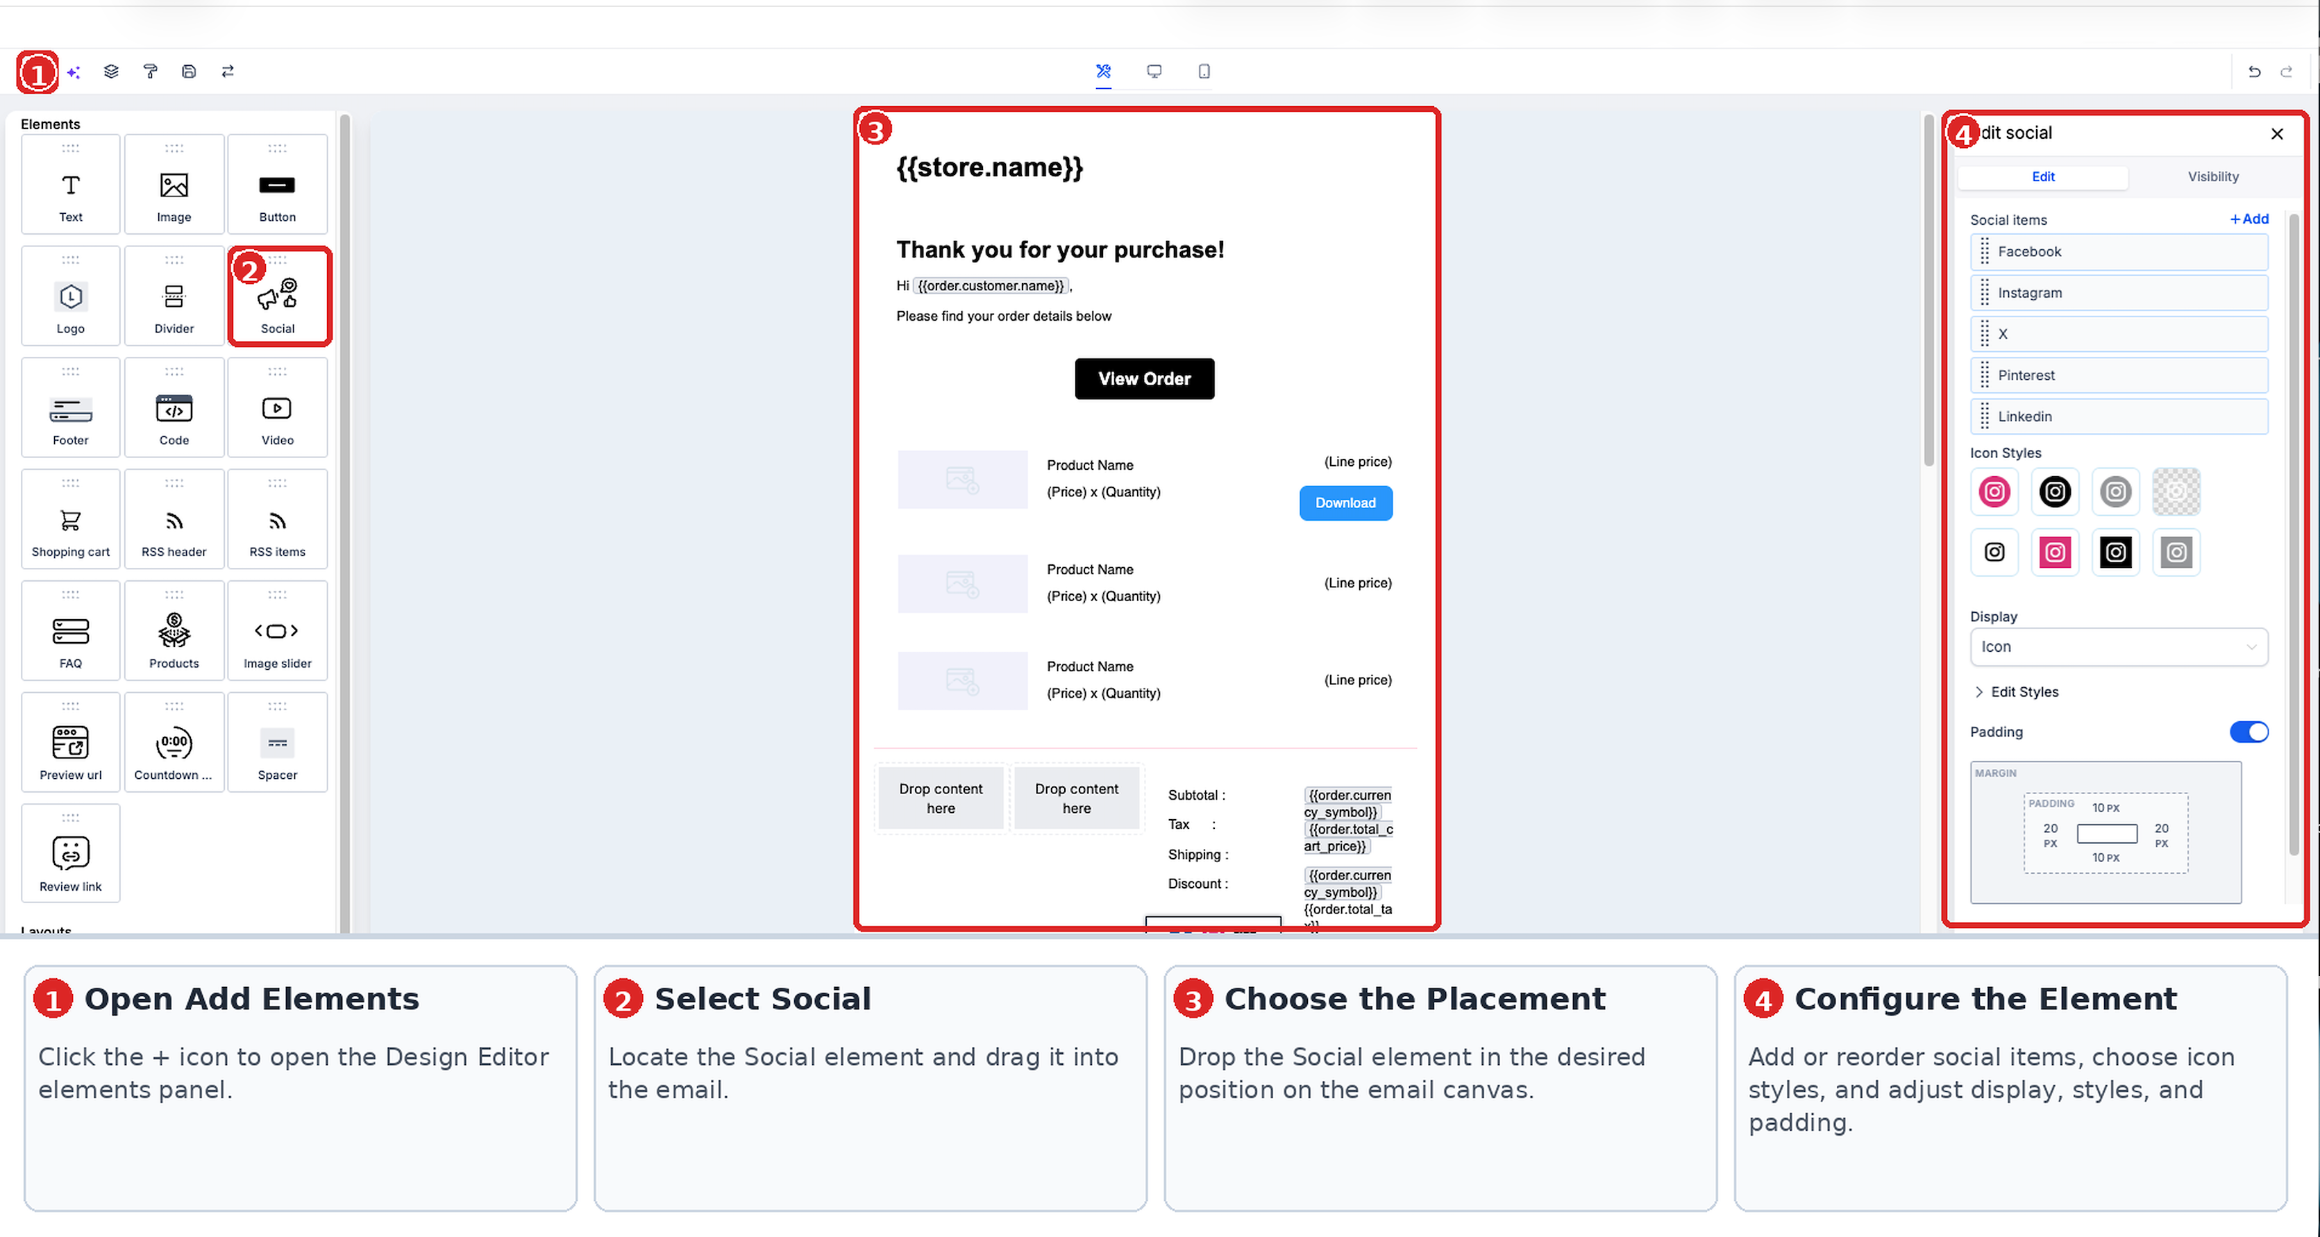Image resolution: width=2320 pixels, height=1237 pixels.
Task: Select the FAQ element
Action: (x=70, y=631)
